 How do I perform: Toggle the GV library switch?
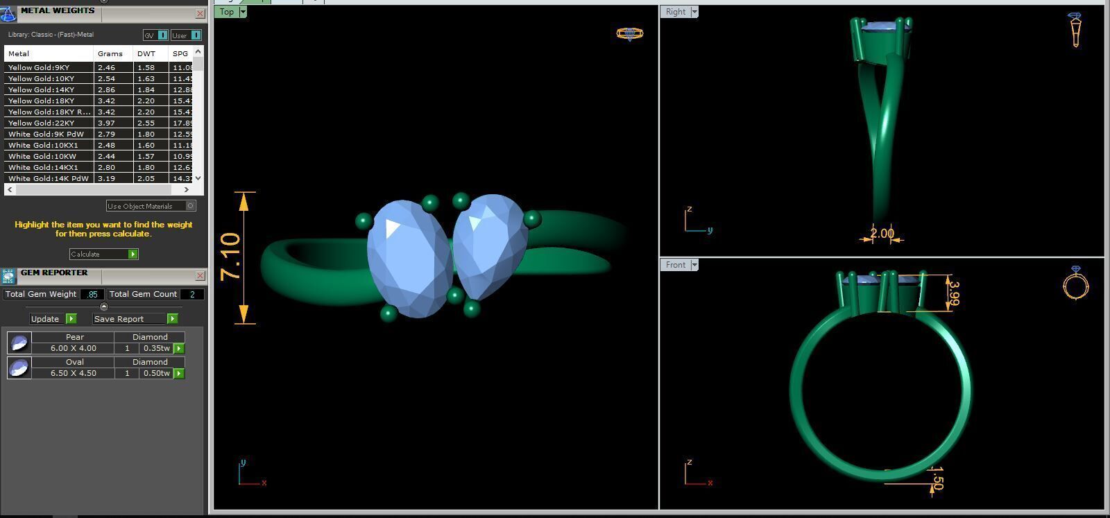[155, 35]
